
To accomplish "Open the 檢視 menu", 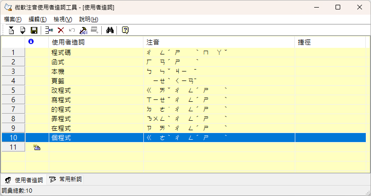I will point(63,19).
